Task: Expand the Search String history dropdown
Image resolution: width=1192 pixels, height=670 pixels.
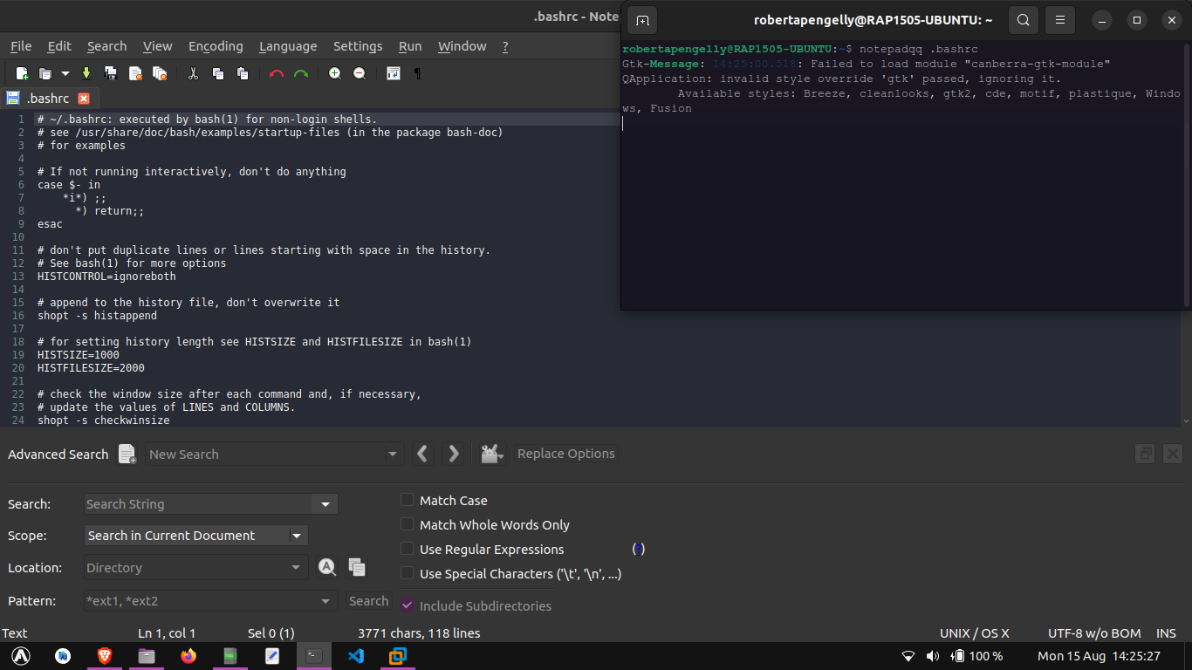Action: [x=325, y=503]
